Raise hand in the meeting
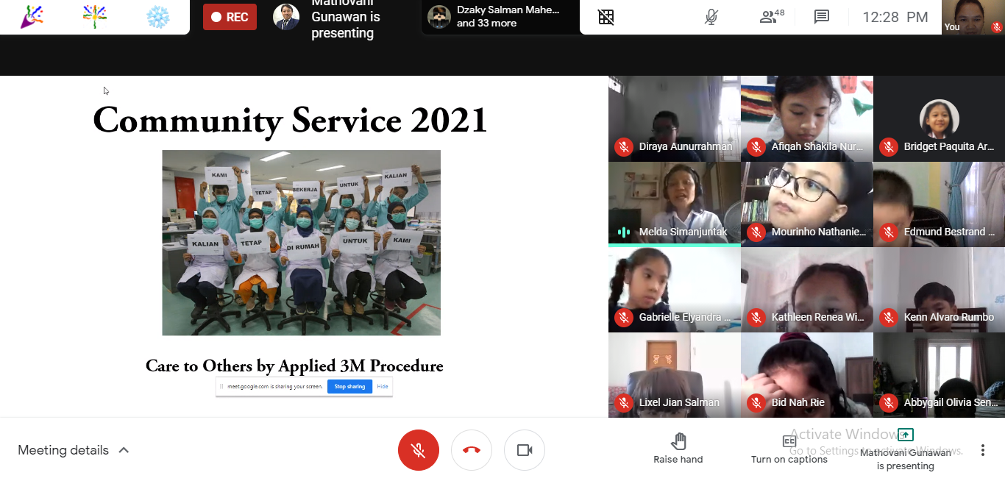 click(678, 448)
